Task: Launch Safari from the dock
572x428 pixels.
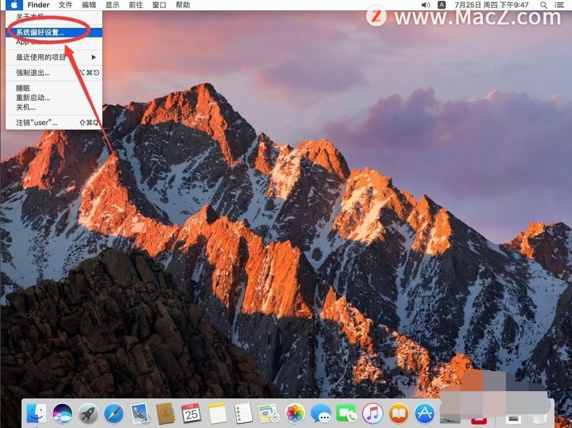Action: pyautogui.click(x=114, y=412)
